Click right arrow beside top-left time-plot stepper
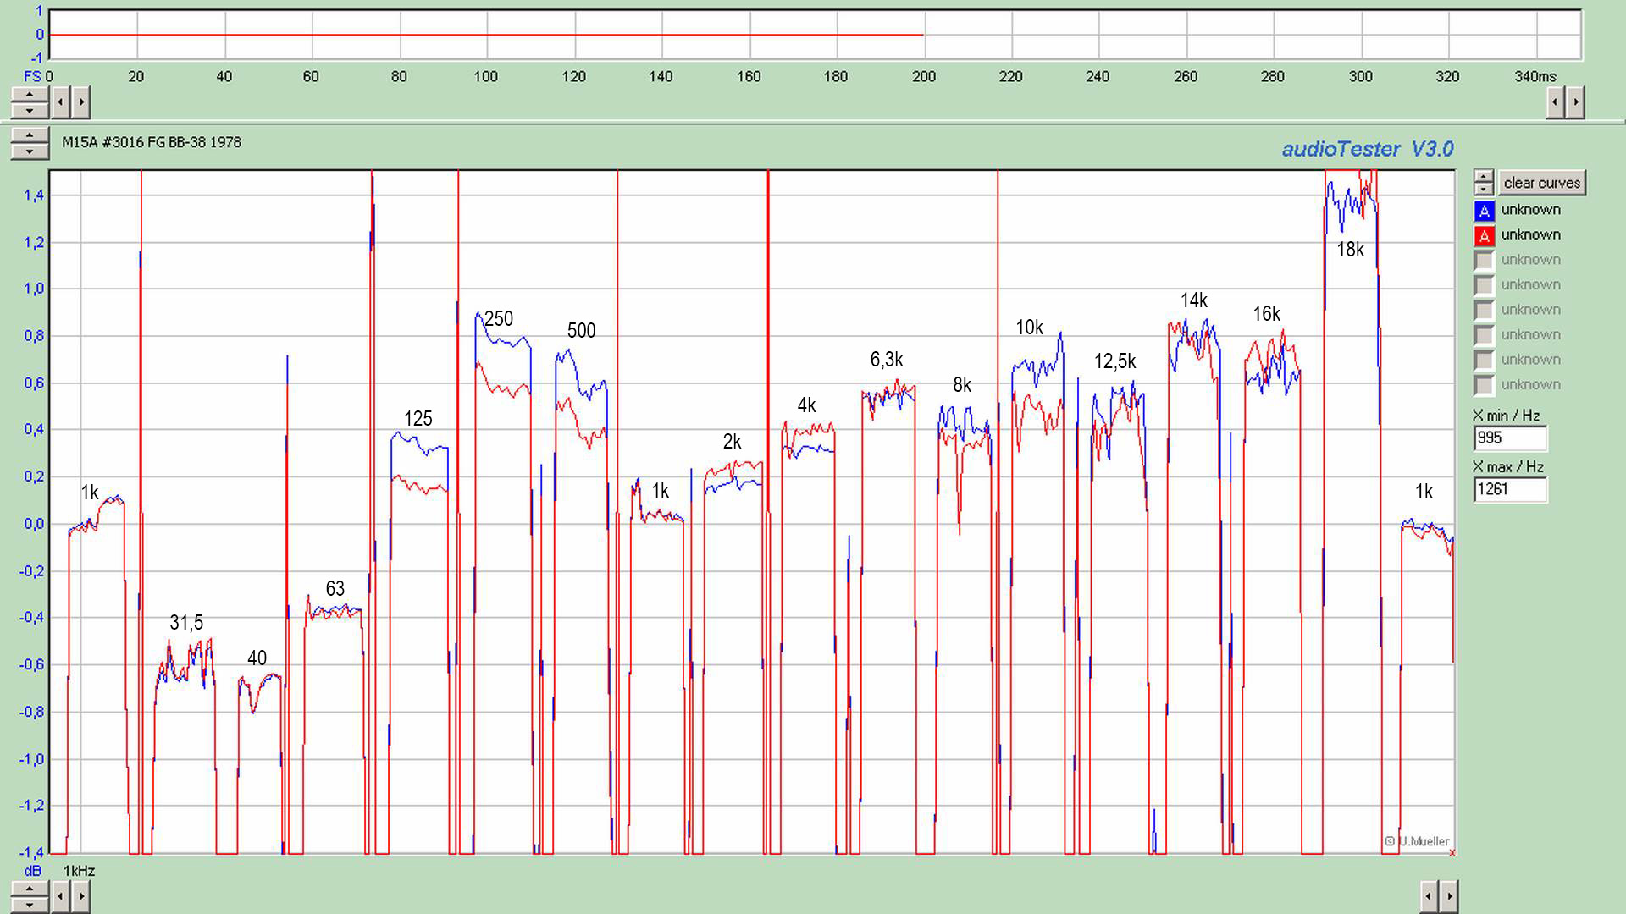 (81, 102)
